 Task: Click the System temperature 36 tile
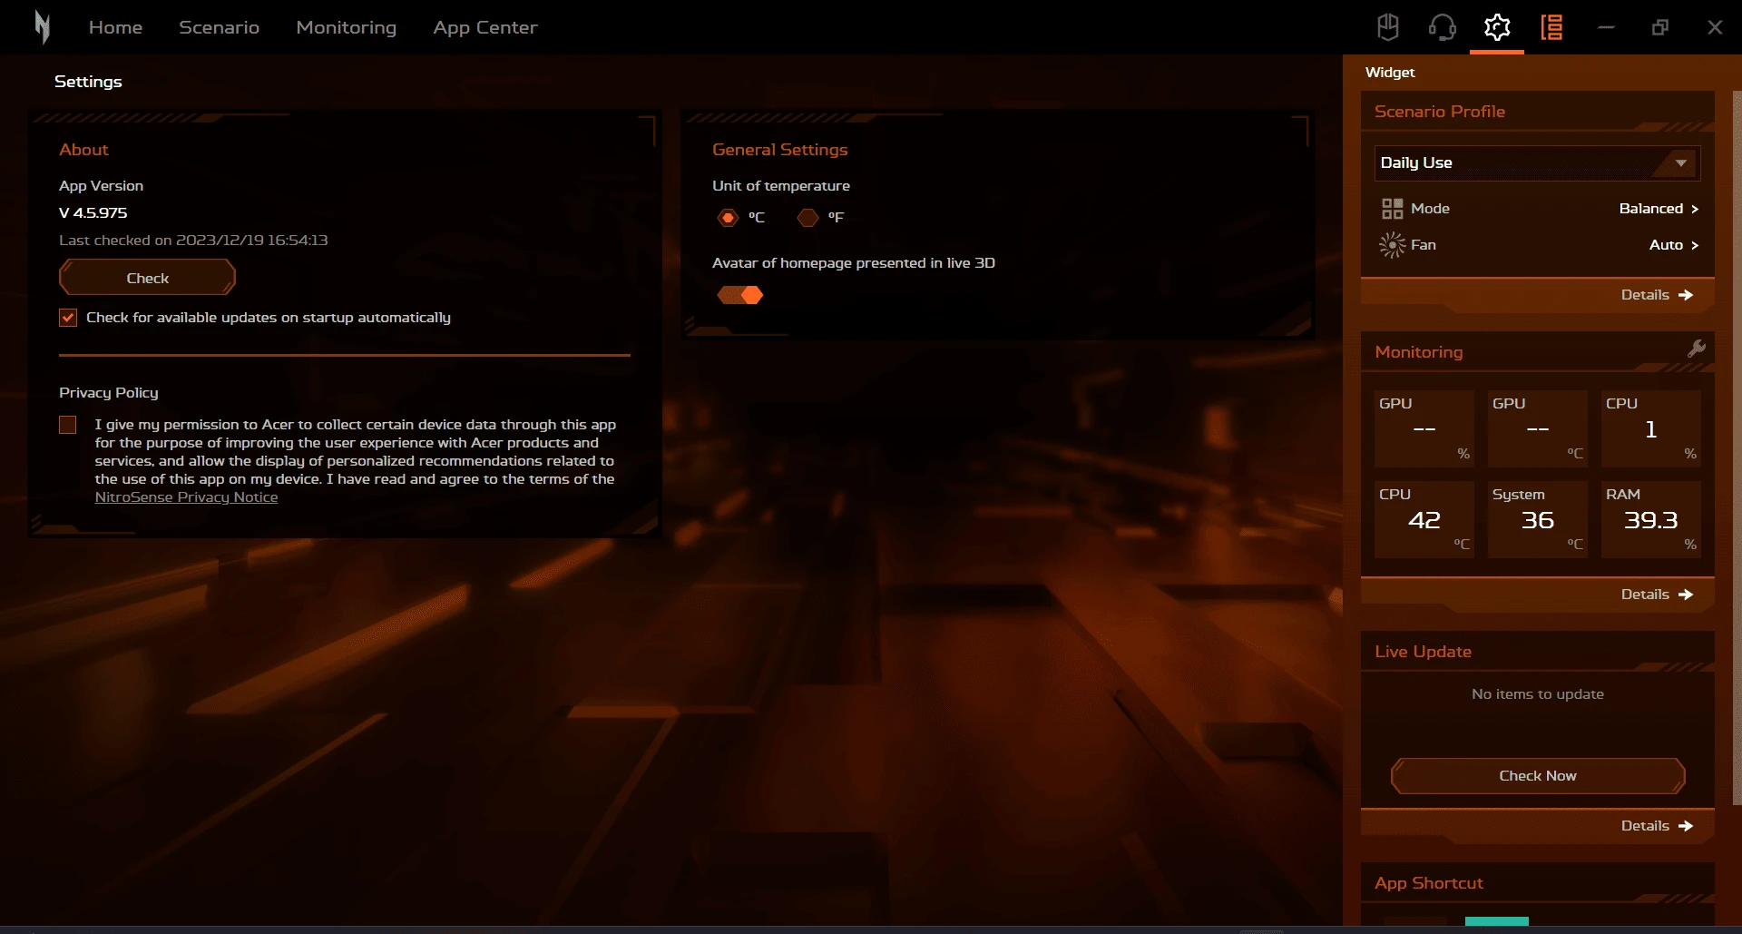pos(1538,519)
